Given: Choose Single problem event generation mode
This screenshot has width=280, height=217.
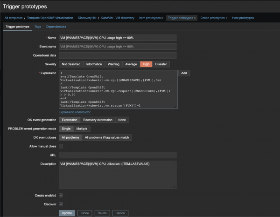Looking at the screenshot, I should (x=66, y=129).
